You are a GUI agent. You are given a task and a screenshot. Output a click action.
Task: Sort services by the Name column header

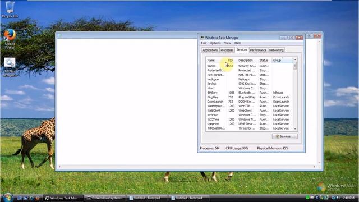(x=216, y=60)
